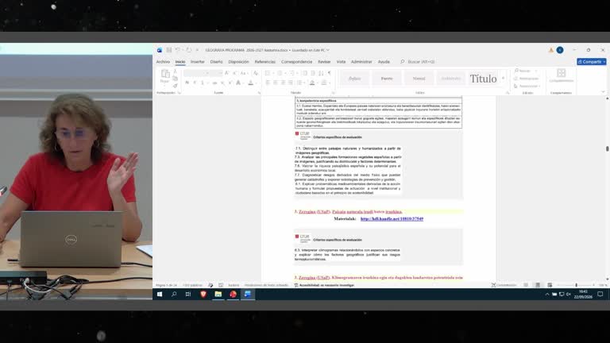Click the Paste clipboard icon

(x=165, y=74)
